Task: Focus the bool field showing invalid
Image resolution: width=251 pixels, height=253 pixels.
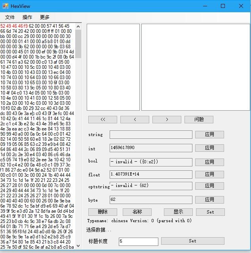Action: 151,162
